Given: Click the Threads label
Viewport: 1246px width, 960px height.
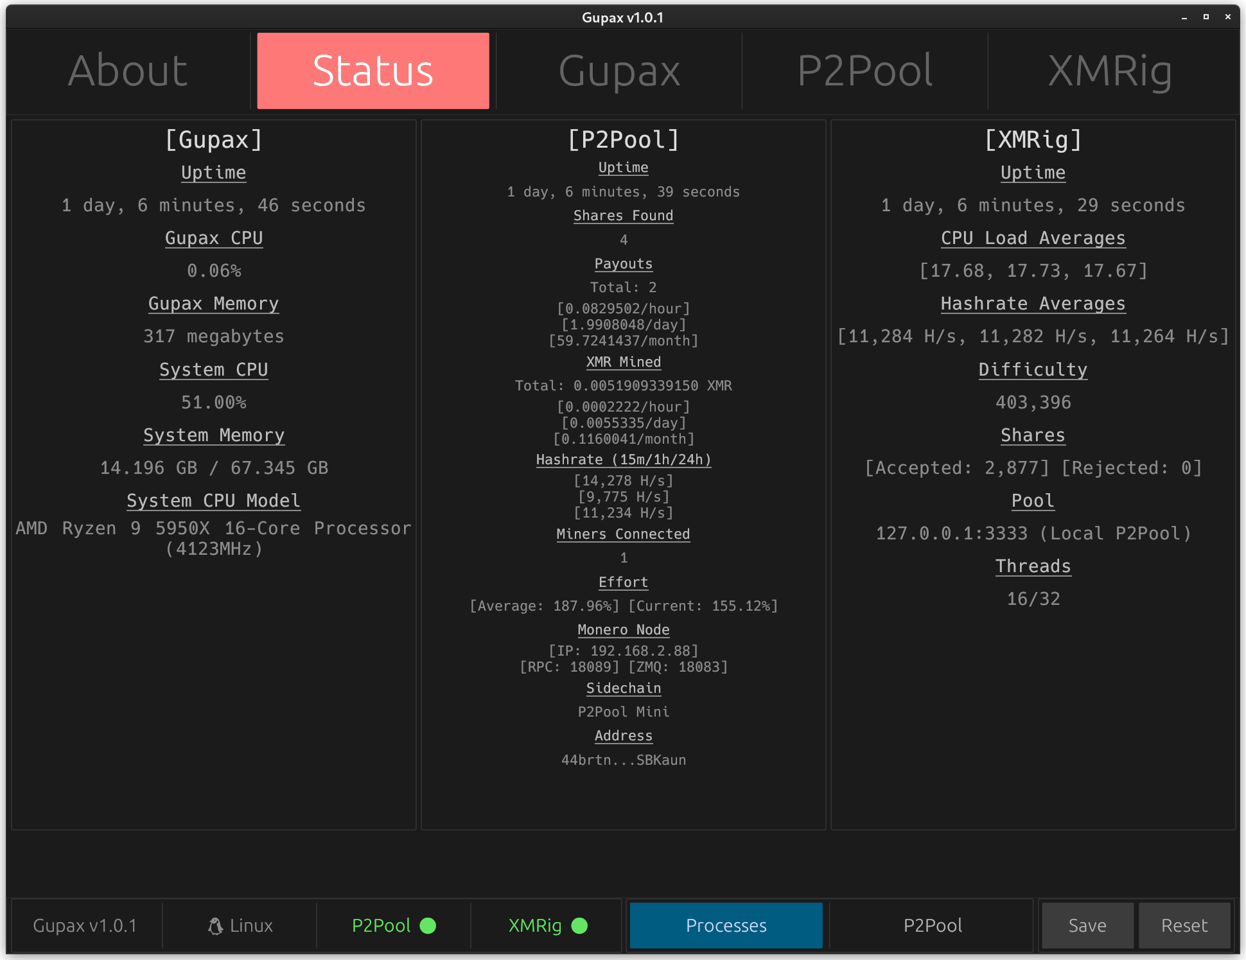Looking at the screenshot, I should click(1033, 566).
